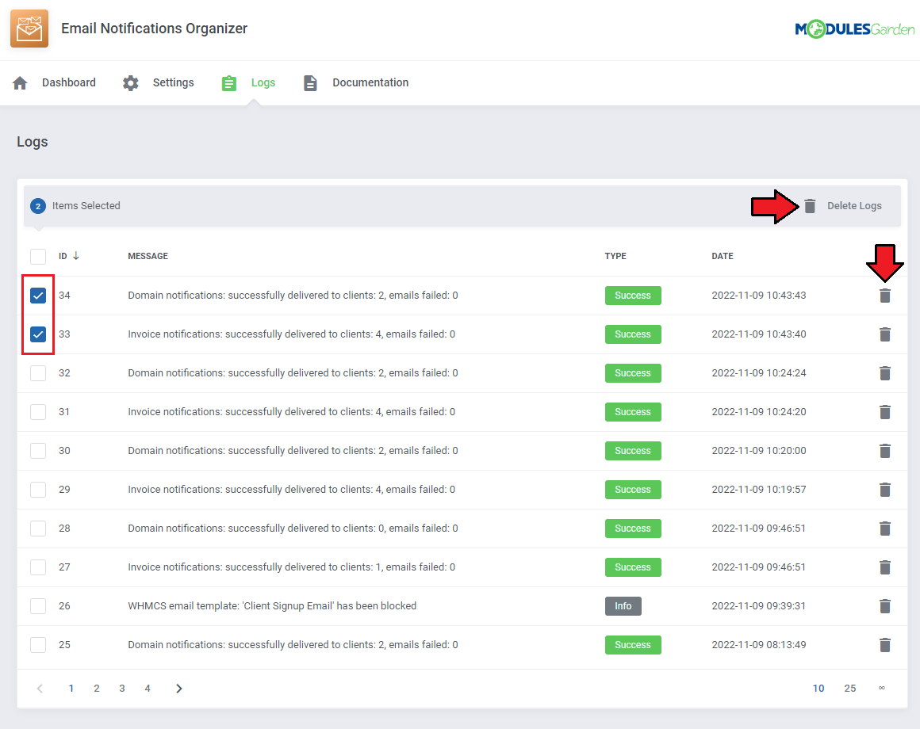Show 10 entries per page
The height and width of the screenshot is (729, 920).
(x=818, y=689)
